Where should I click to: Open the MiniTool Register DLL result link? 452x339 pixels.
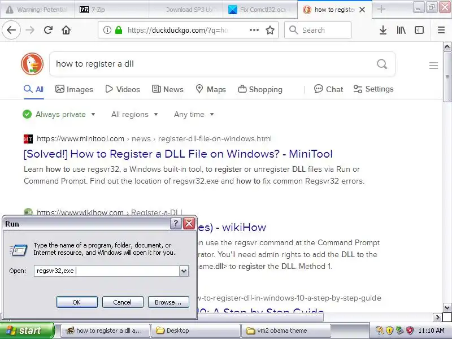point(178,154)
